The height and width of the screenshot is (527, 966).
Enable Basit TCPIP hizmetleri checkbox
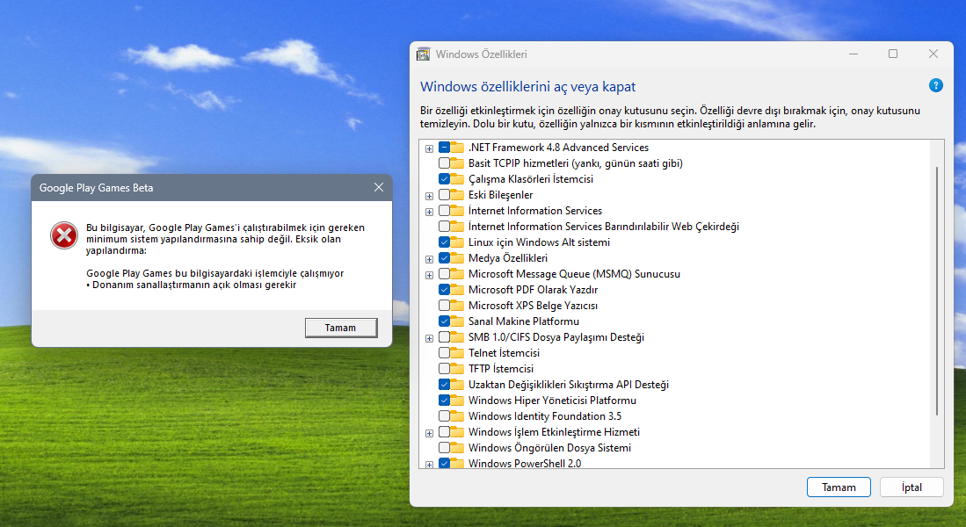coord(444,163)
